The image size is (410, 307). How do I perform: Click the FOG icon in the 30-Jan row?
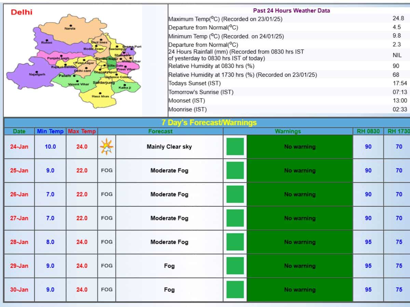107,290
